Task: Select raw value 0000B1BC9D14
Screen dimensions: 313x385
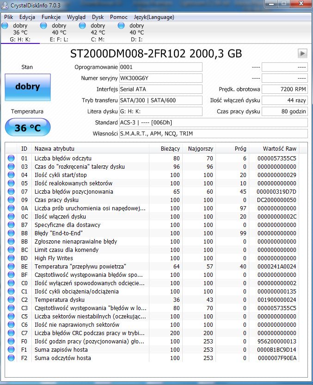Action: (x=276, y=349)
